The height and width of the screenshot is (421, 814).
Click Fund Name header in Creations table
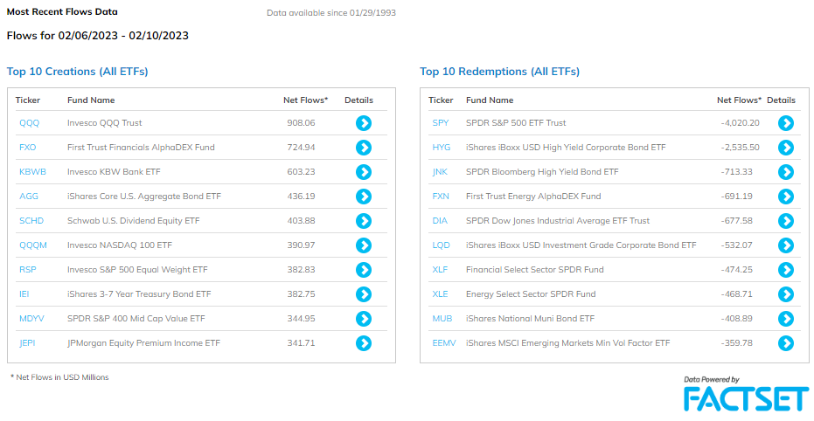pyautogui.click(x=91, y=100)
